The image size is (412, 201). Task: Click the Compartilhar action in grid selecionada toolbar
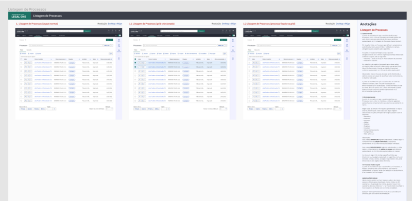coord(202,53)
